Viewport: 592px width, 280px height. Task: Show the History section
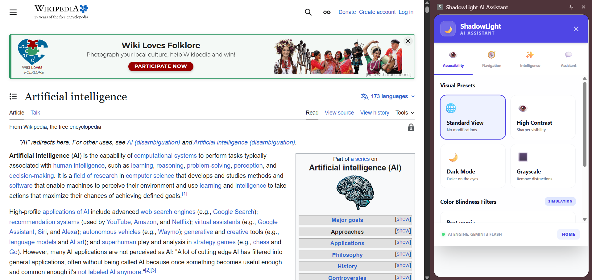(403, 265)
